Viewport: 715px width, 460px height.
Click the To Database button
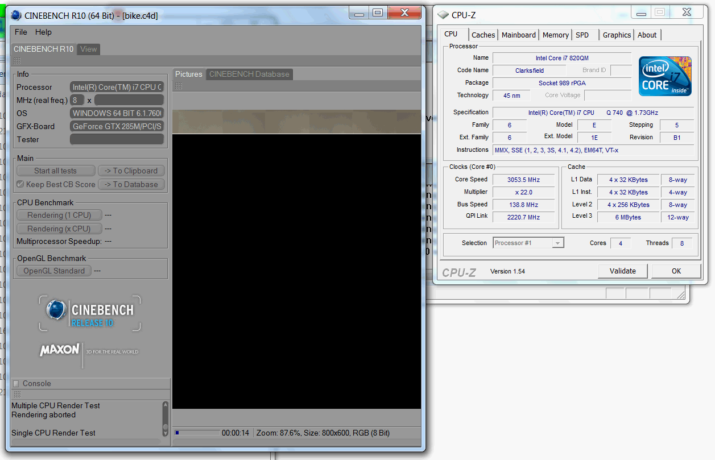point(131,184)
